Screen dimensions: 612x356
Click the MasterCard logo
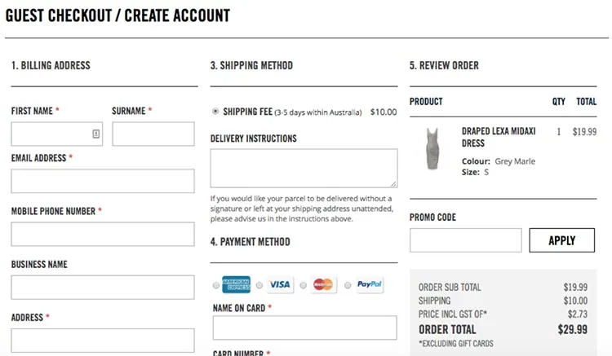pos(323,285)
